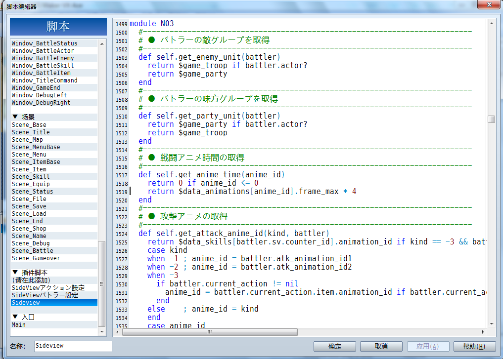Click the 名称 input field

(73, 346)
